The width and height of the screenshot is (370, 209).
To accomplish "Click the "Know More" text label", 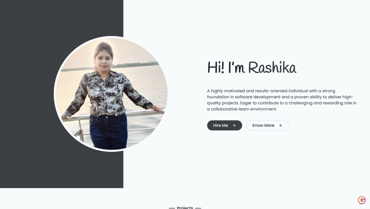I will (263, 125).
